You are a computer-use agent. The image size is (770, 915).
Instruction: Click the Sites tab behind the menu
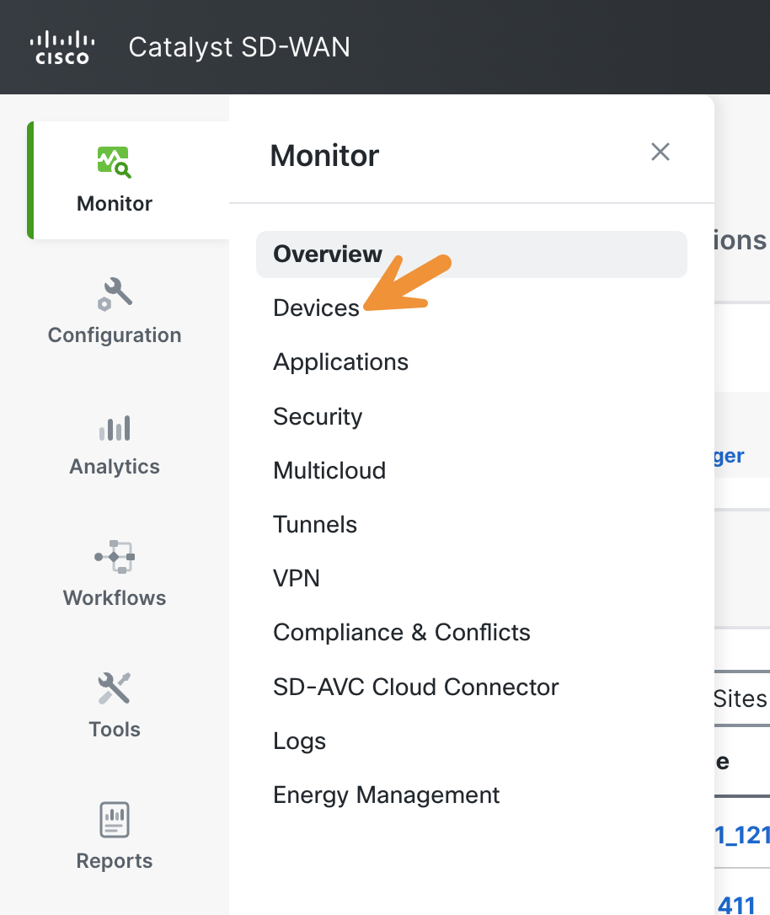pos(741,698)
